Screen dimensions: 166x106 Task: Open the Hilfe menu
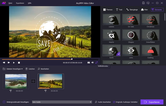(30, 3)
